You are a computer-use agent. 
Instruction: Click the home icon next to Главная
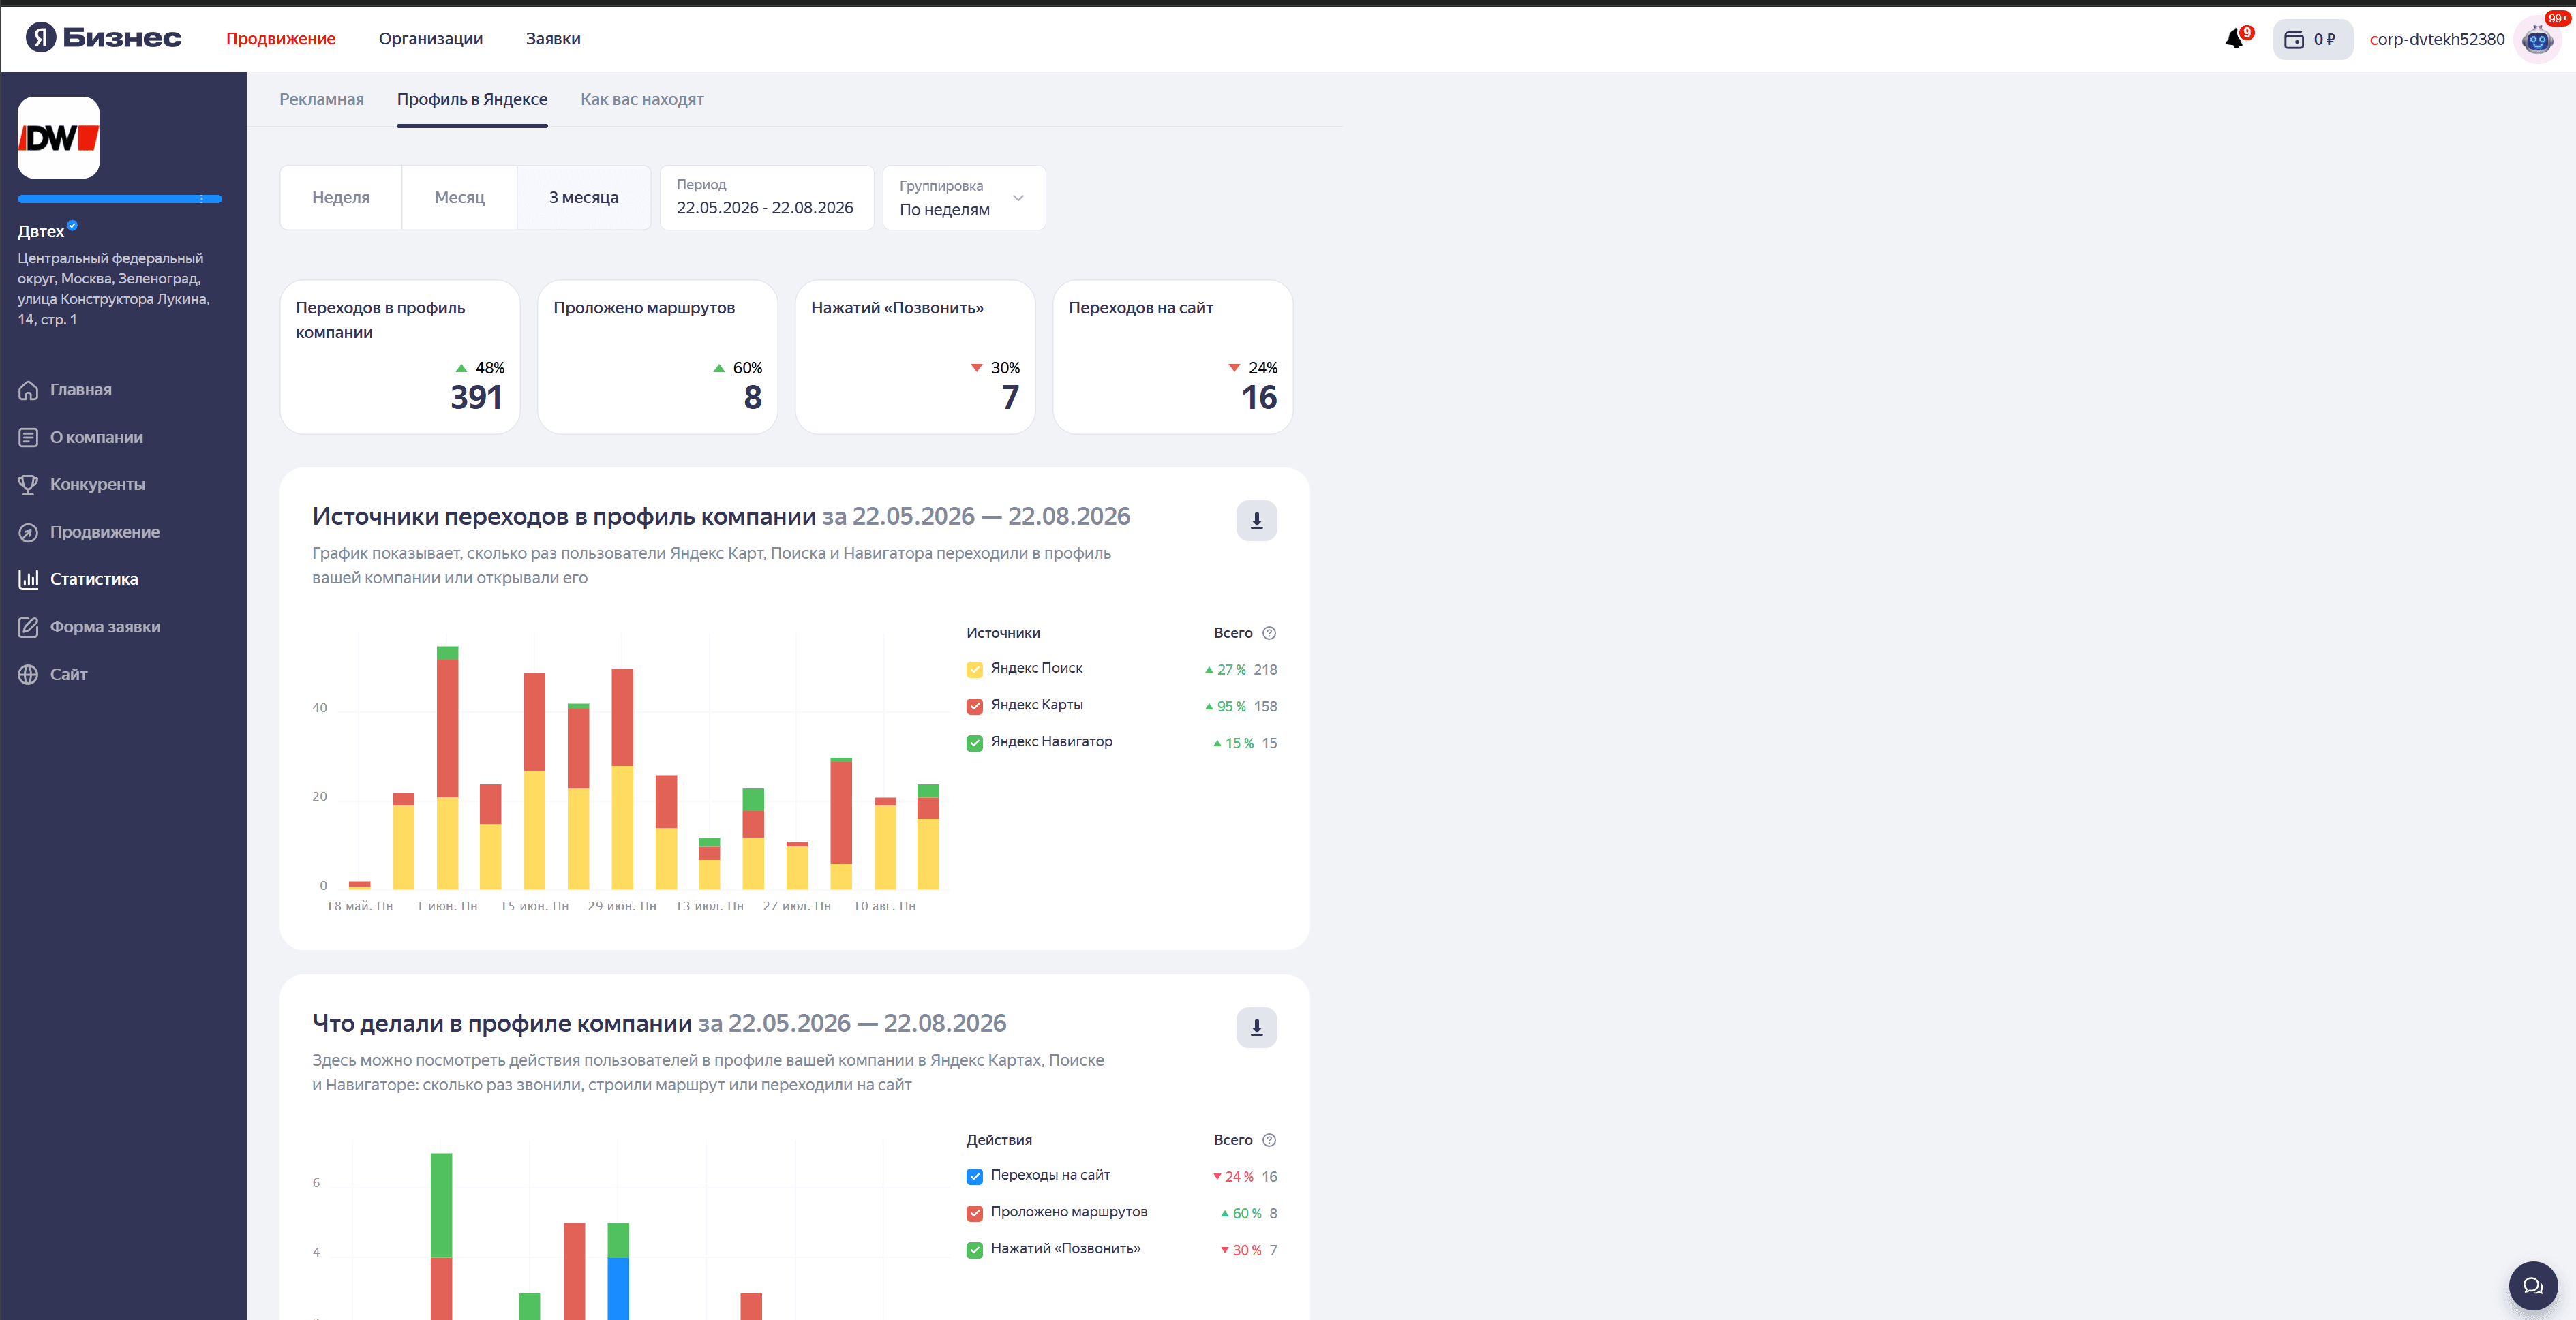[28, 390]
